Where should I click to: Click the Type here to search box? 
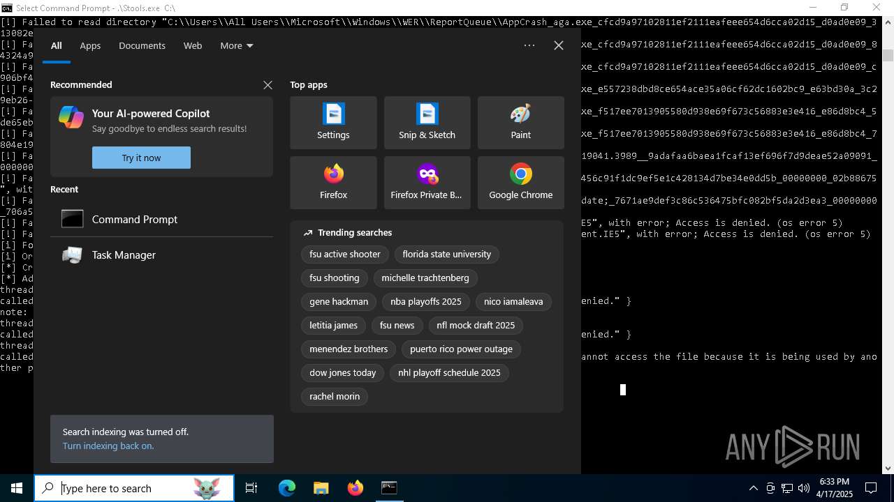pyautogui.click(x=134, y=488)
